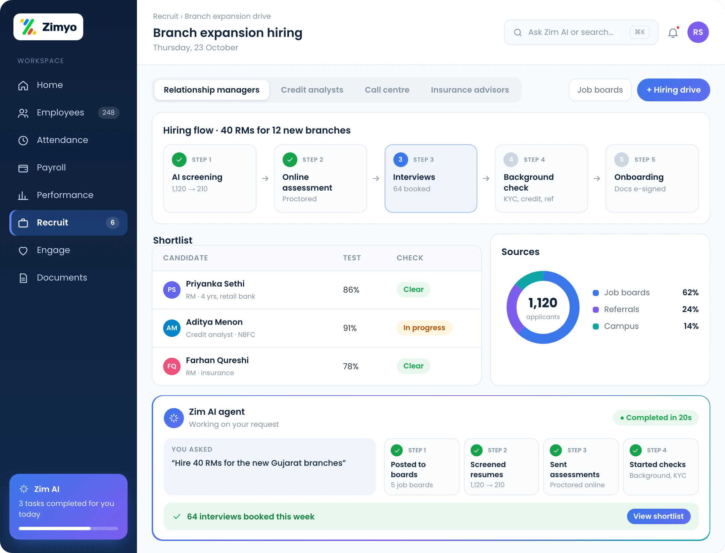The height and width of the screenshot is (553, 725).
Task: Go to Attendance in sidebar
Action: tap(68, 140)
